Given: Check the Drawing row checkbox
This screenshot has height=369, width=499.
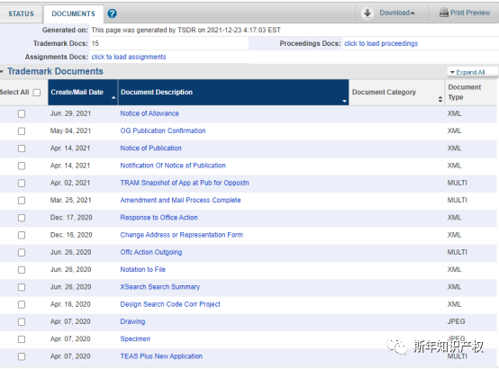Looking at the screenshot, I should (22, 321).
